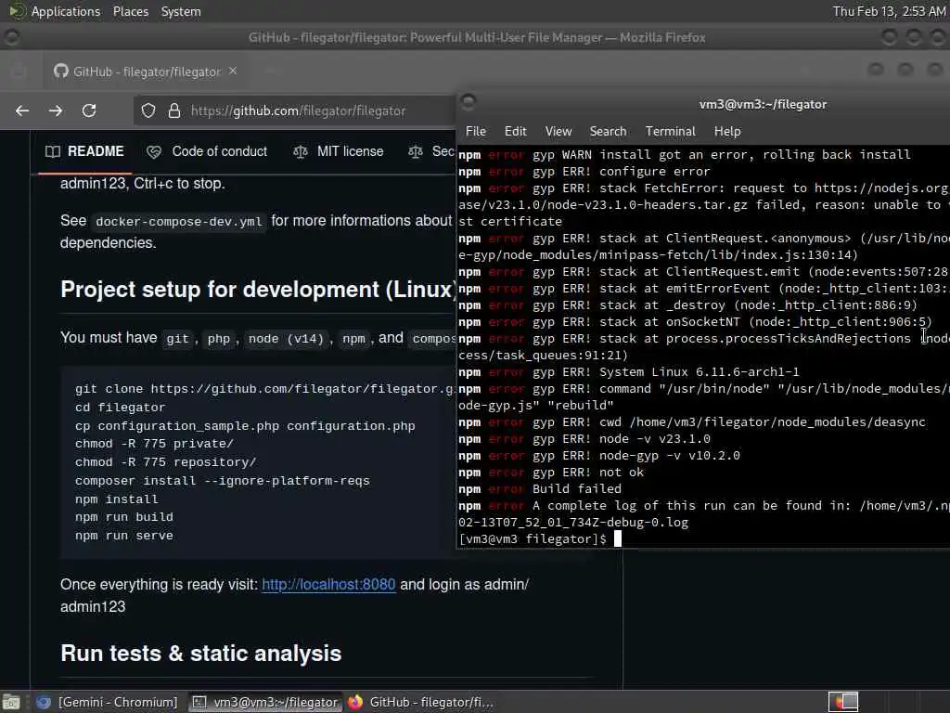Click the 'gyp ERR! not ok' terminal line
The height and width of the screenshot is (713, 950).
click(x=587, y=473)
